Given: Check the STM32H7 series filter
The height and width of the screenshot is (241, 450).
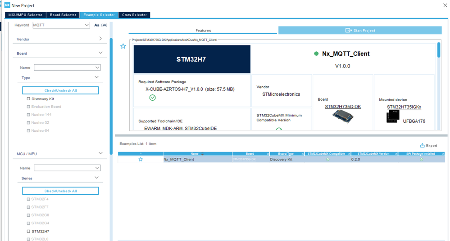Looking at the screenshot, I should click(28, 231).
